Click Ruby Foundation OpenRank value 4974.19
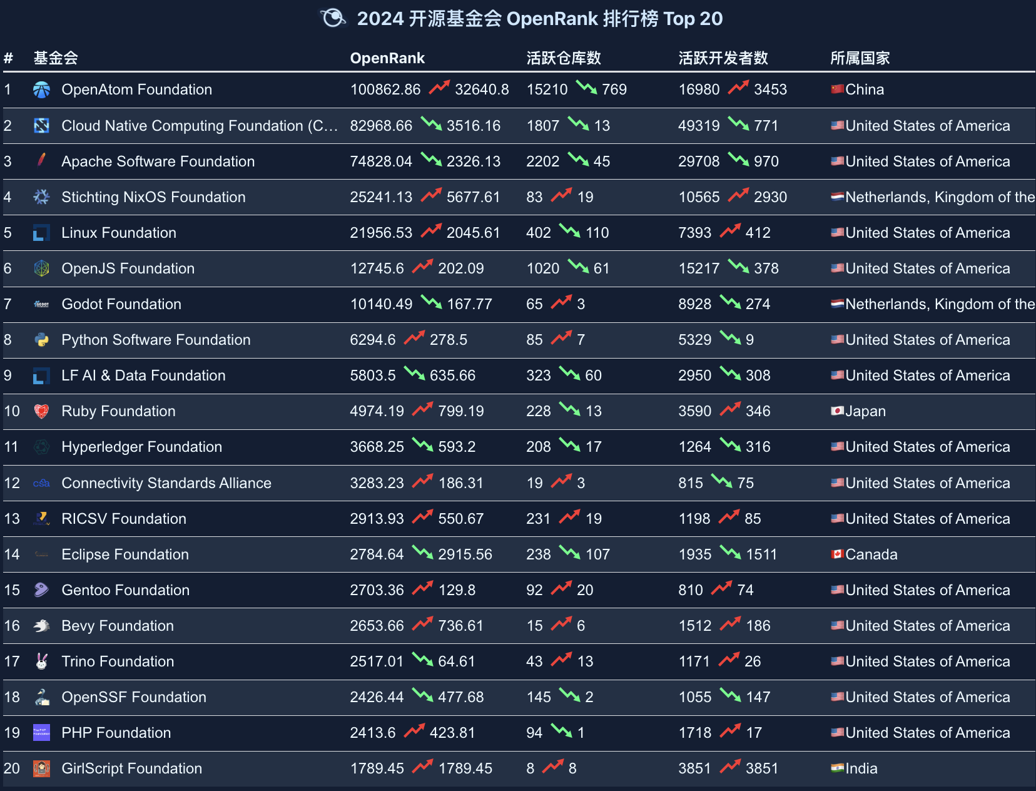The height and width of the screenshot is (791, 1036). click(x=377, y=411)
